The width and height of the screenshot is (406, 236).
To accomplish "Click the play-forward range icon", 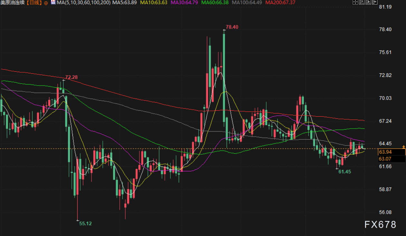I will (368, 3).
